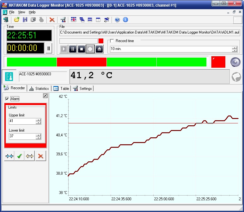Switch to the Recorder tab
Screen dimensions: 244x212
pyautogui.click(x=15, y=88)
